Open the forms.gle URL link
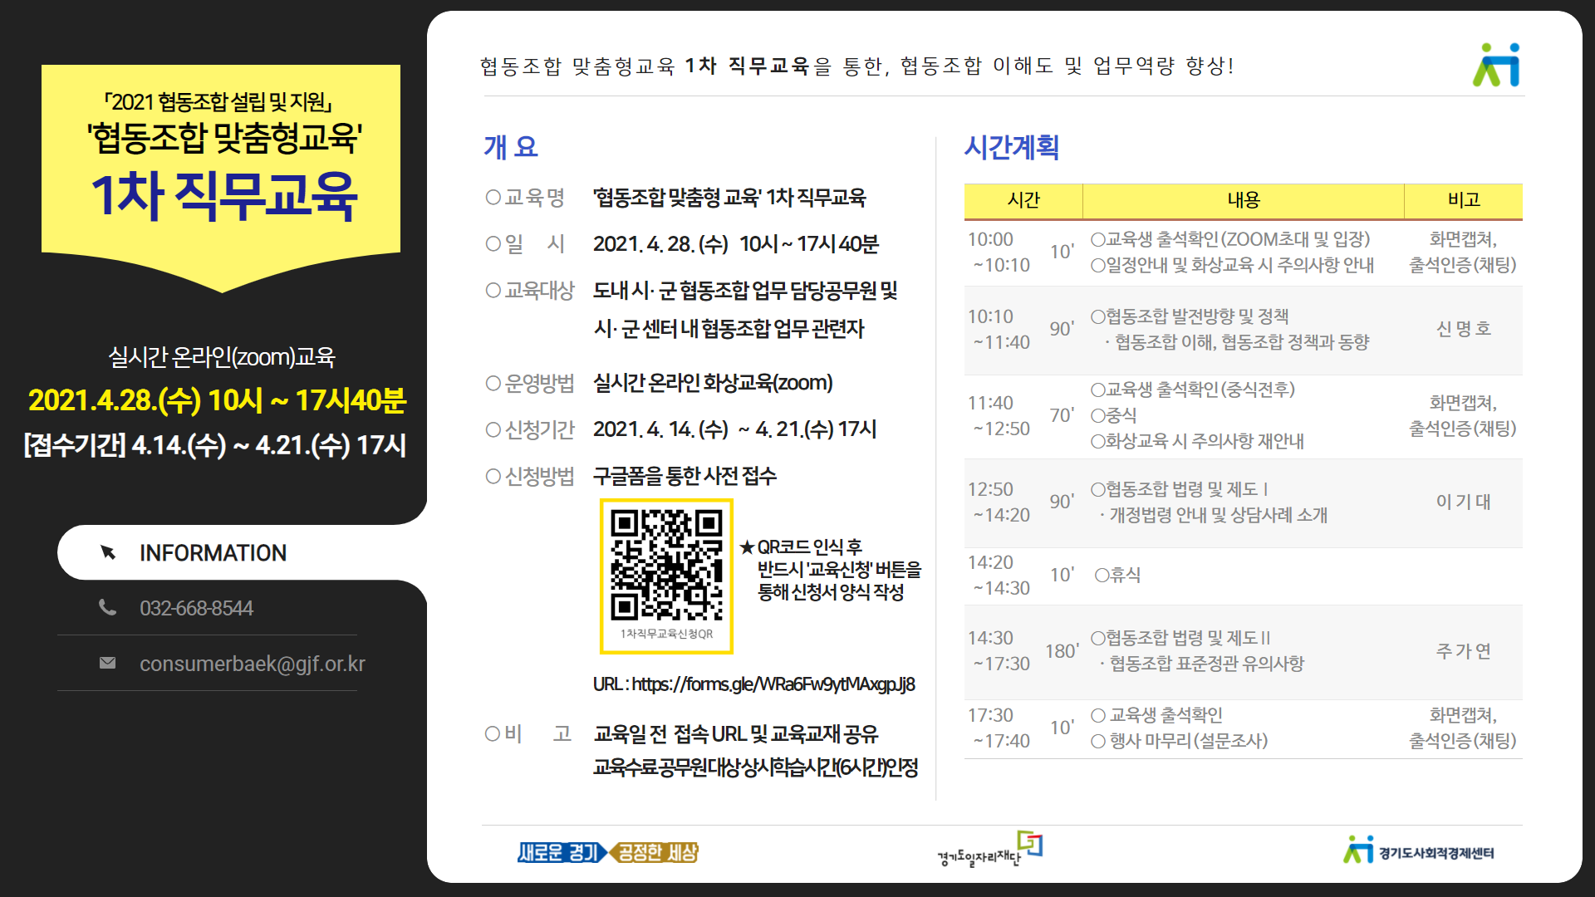This screenshot has width=1595, height=897. tap(773, 684)
